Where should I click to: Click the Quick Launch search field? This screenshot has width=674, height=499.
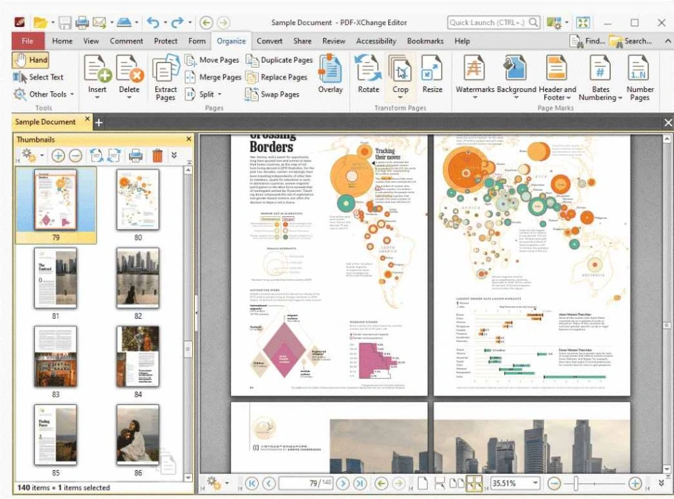(x=494, y=22)
